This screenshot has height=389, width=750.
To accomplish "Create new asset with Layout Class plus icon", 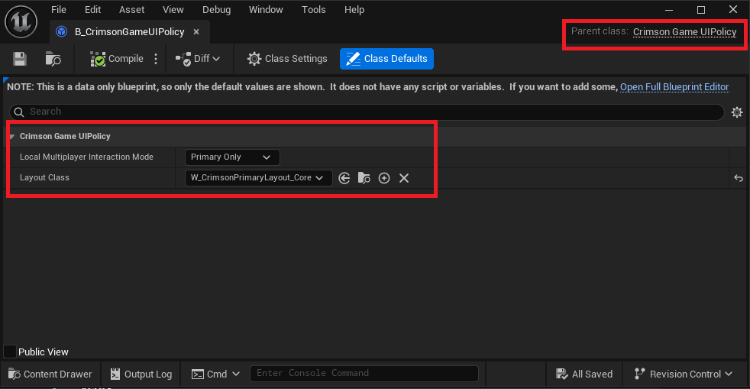I will (x=384, y=178).
